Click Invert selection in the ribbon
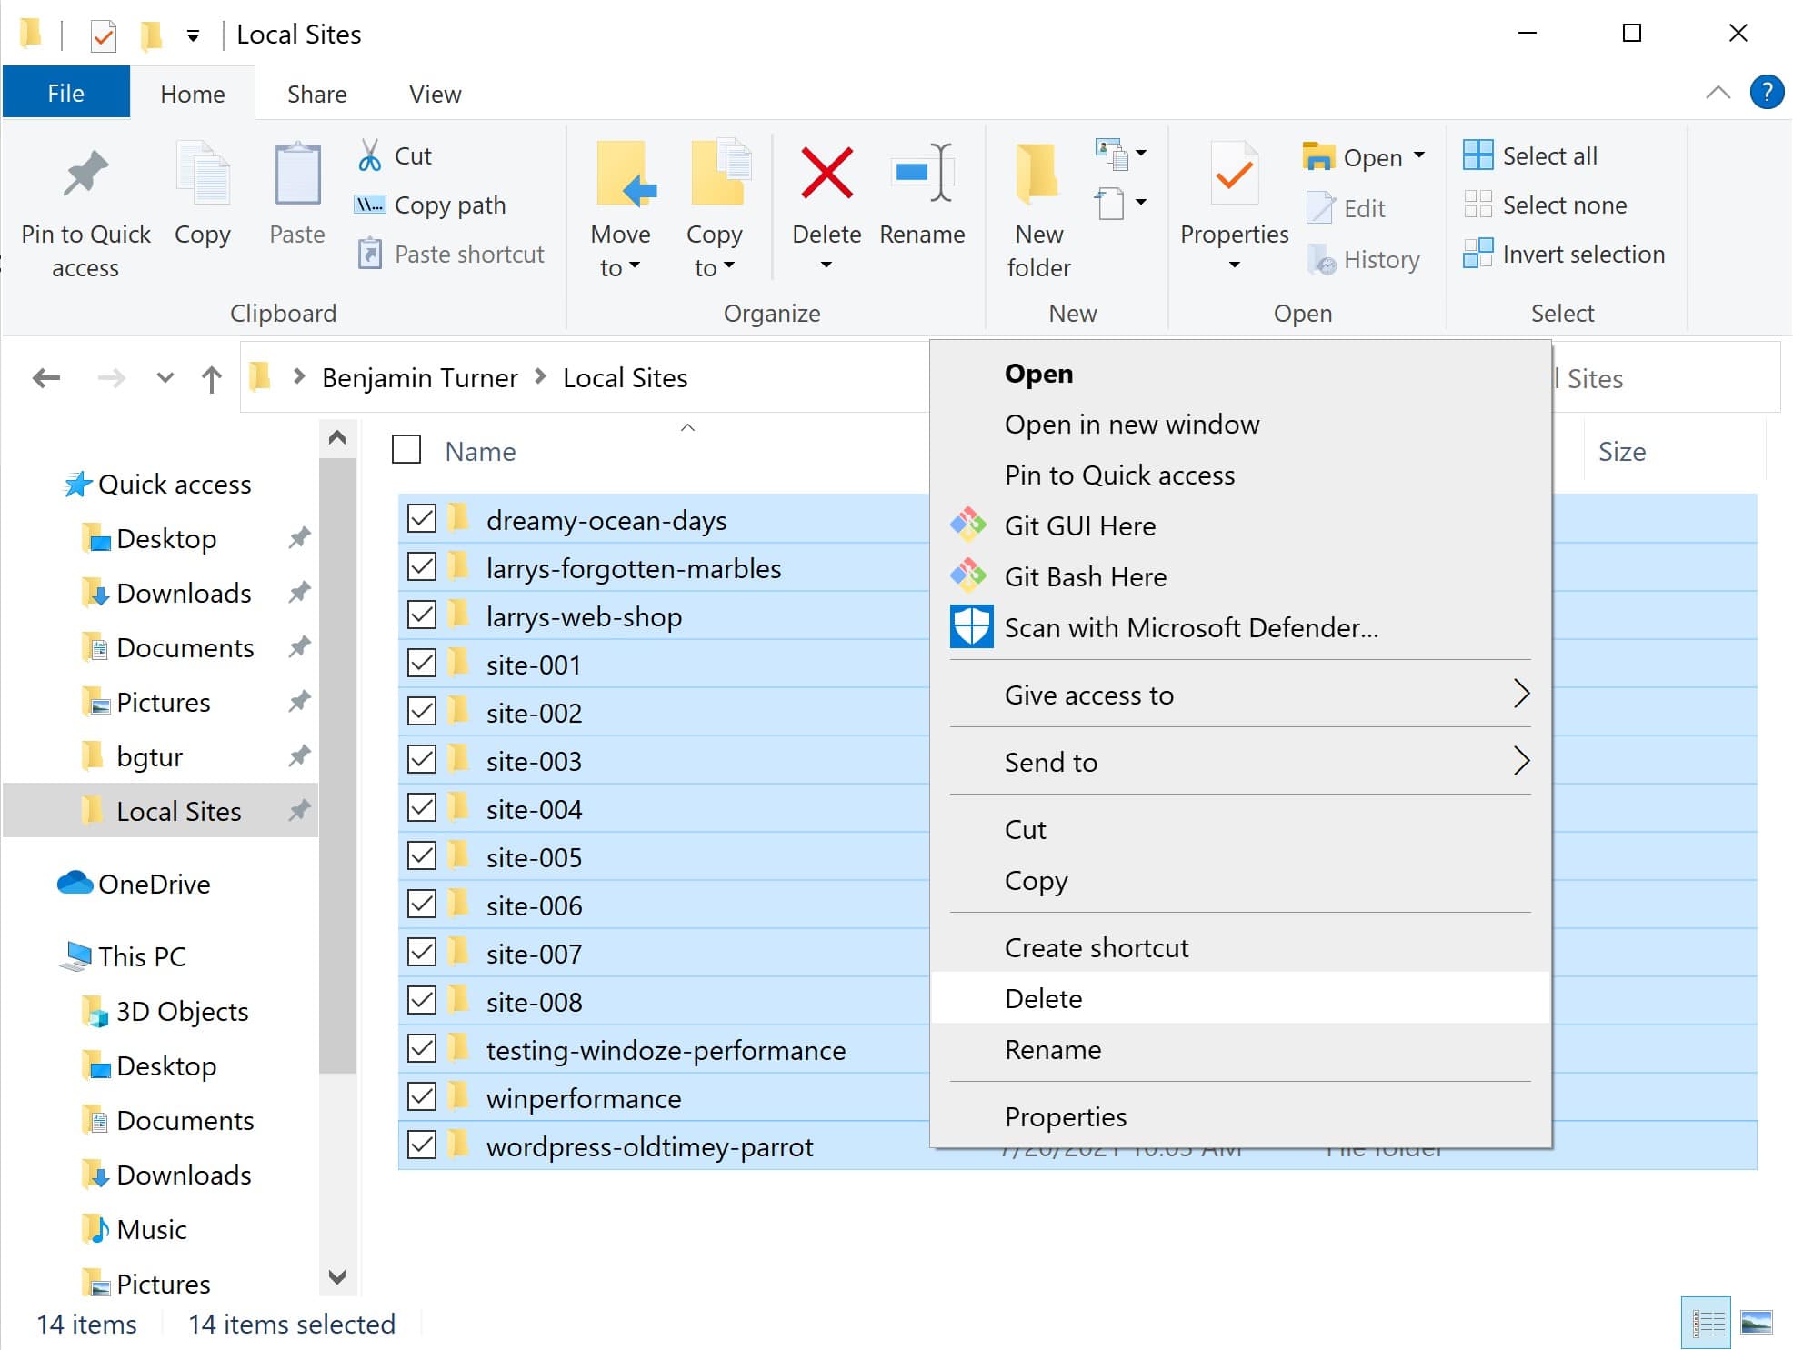 [x=1582, y=255]
